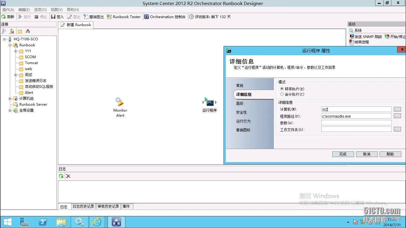Browse with the ... button beside 程序路径
The image size is (406, 228).
[x=397, y=116]
